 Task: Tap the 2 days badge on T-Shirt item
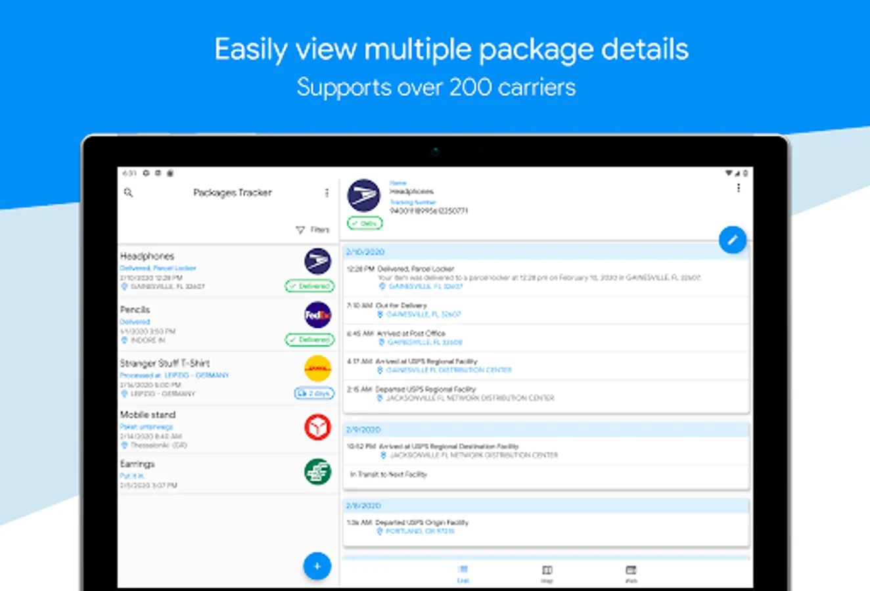click(314, 393)
